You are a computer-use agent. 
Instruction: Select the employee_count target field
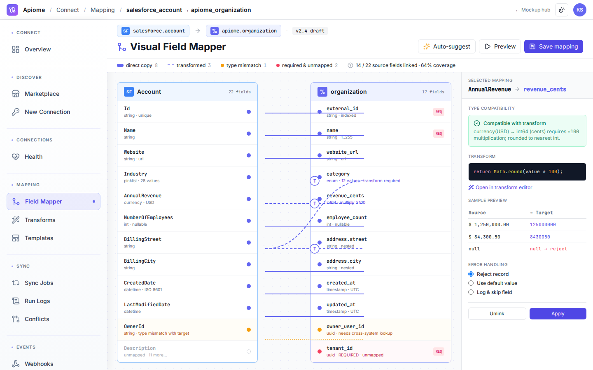point(381,221)
